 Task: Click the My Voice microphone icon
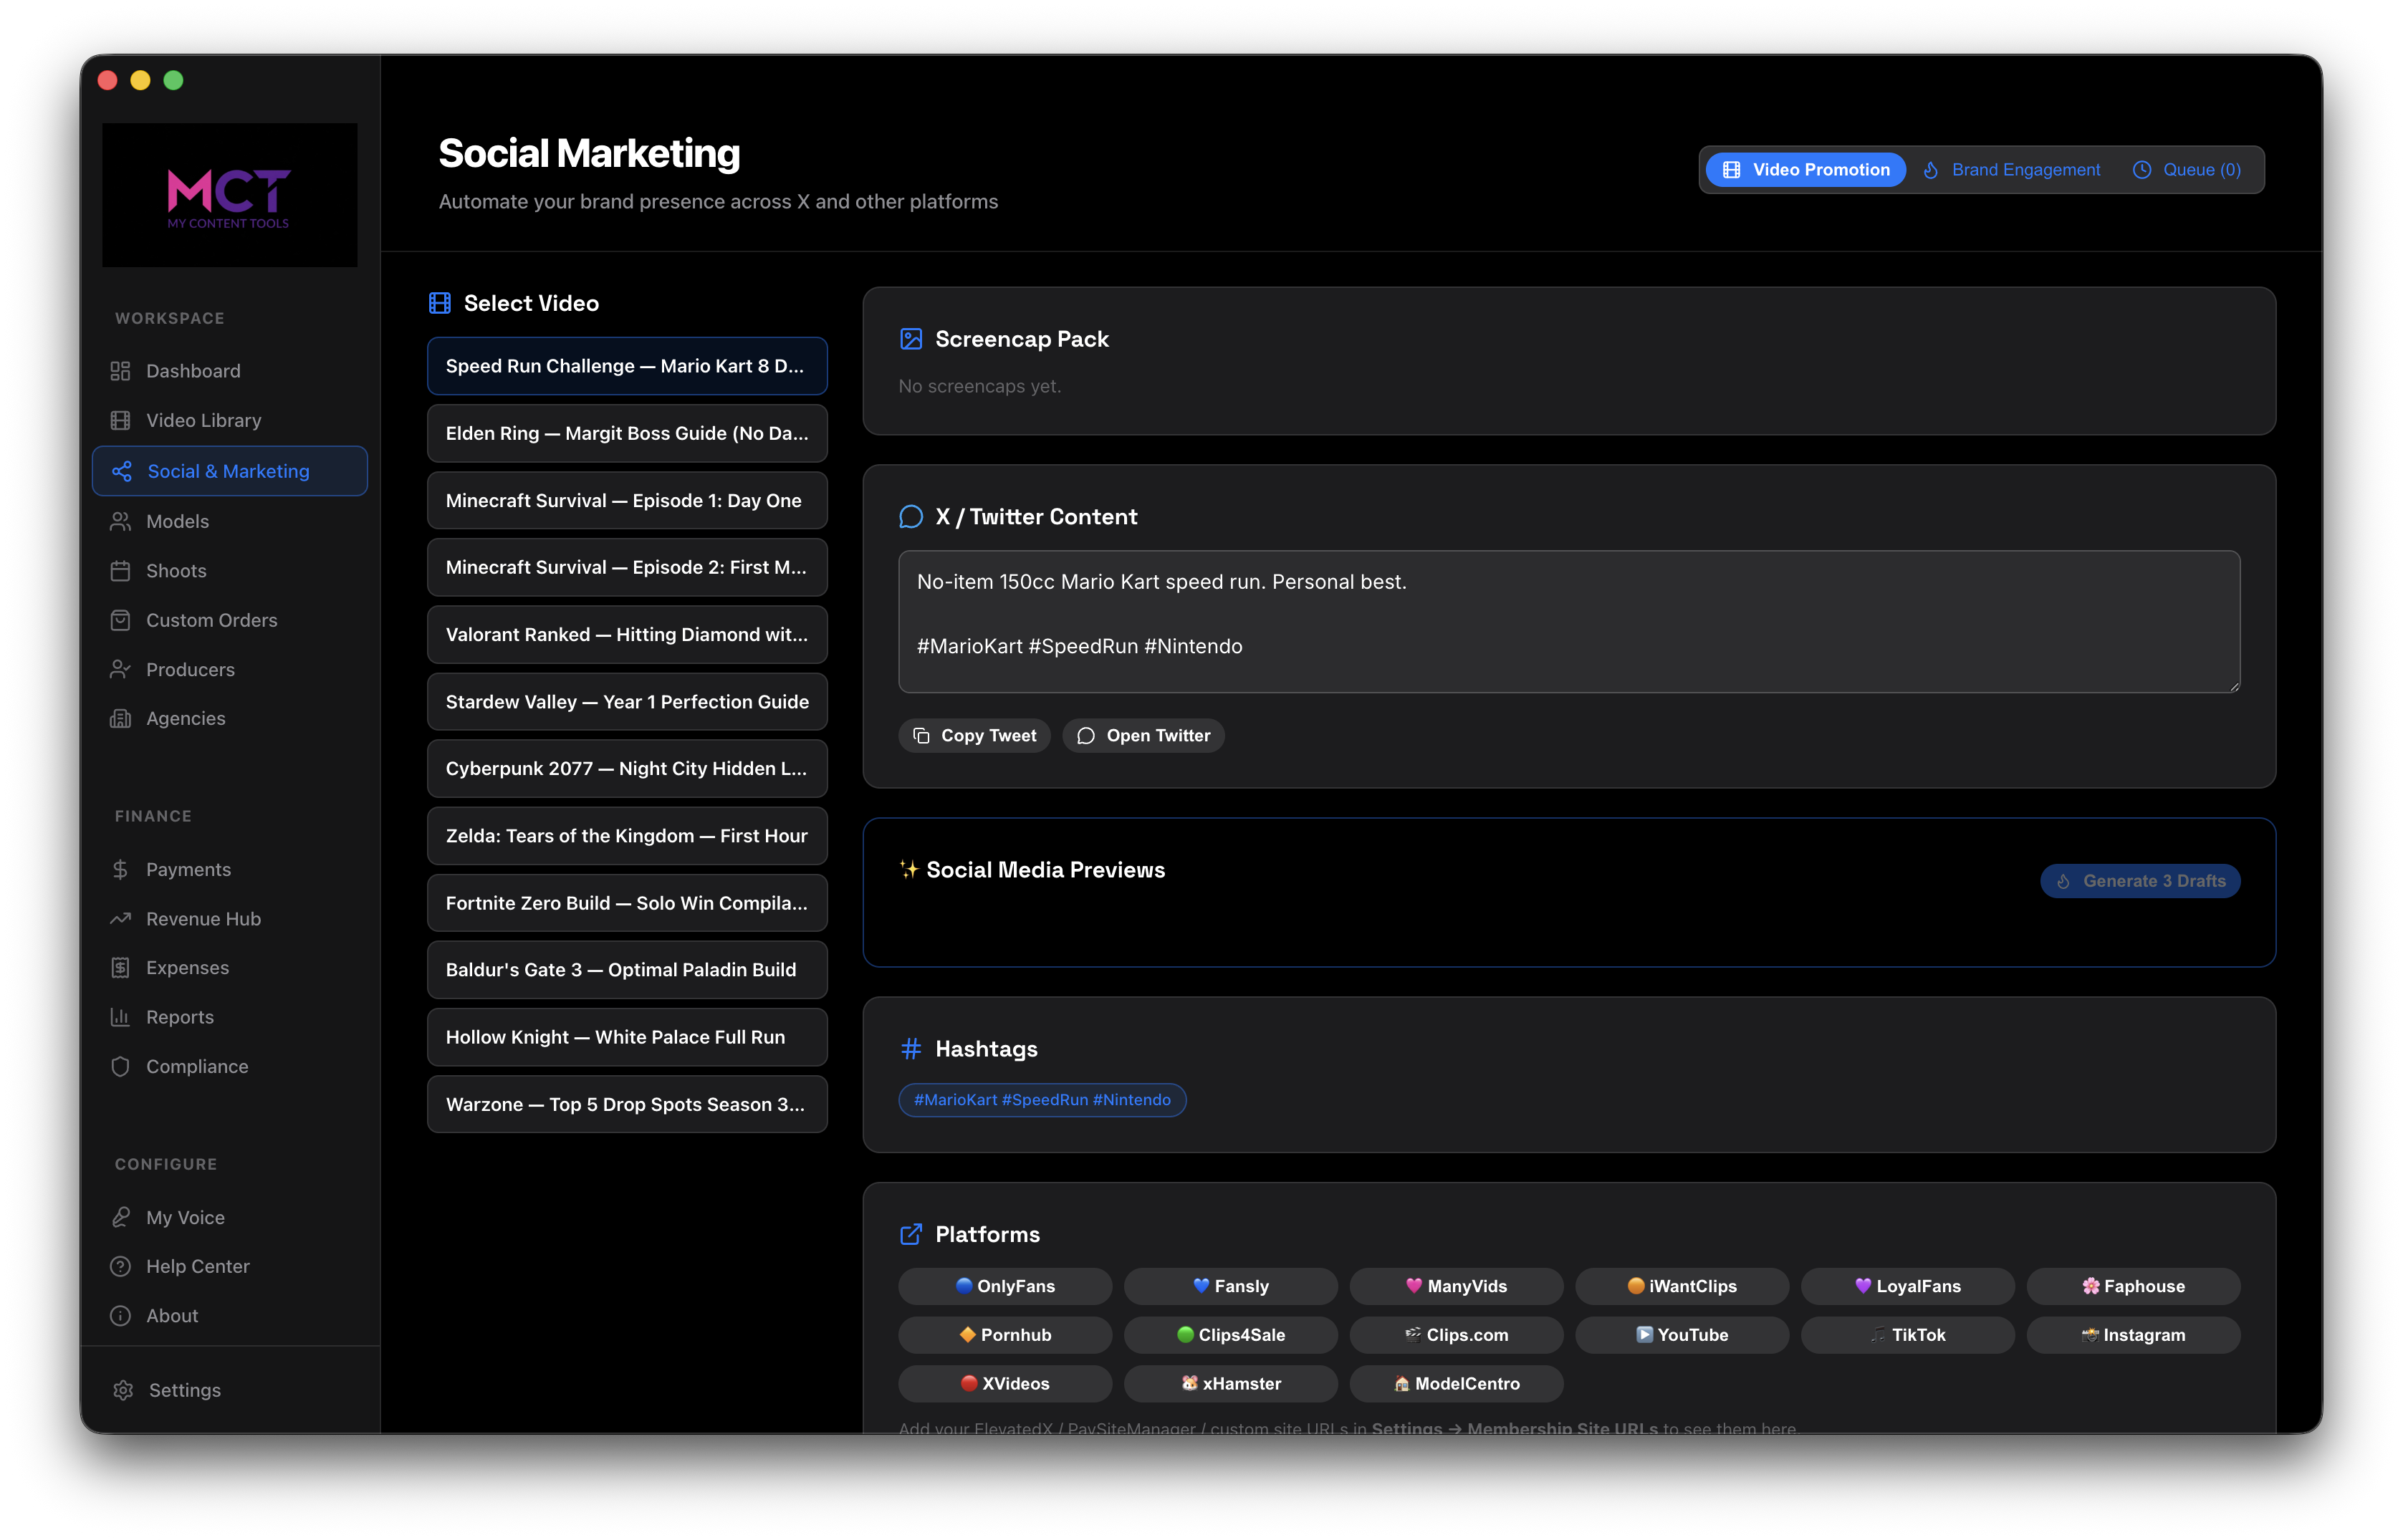pyautogui.click(x=121, y=1217)
